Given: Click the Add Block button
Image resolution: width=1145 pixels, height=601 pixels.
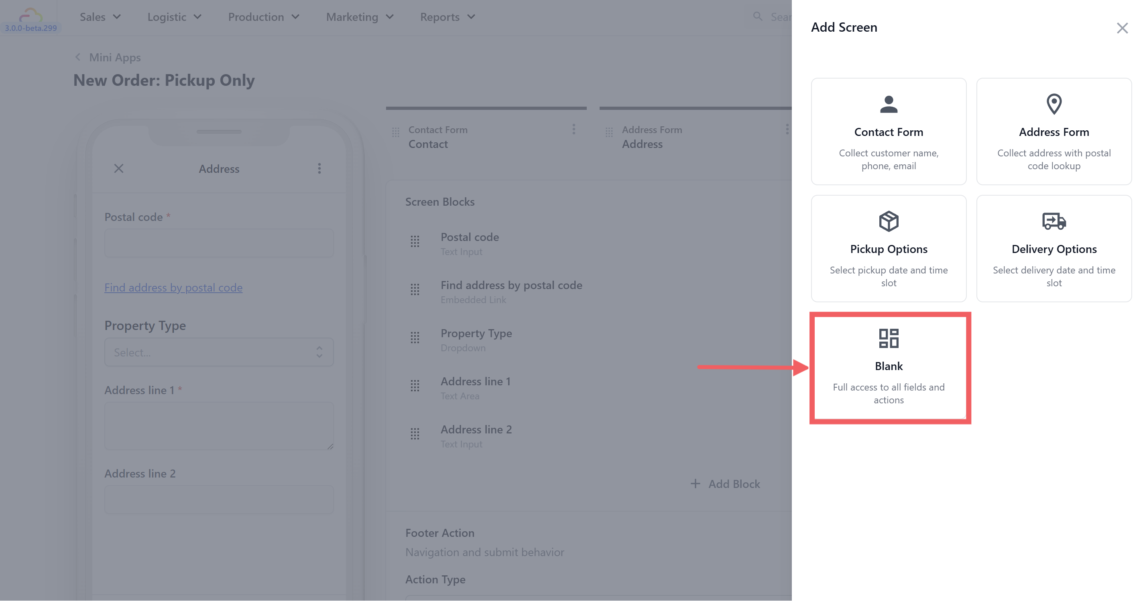Looking at the screenshot, I should (x=725, y=484).
